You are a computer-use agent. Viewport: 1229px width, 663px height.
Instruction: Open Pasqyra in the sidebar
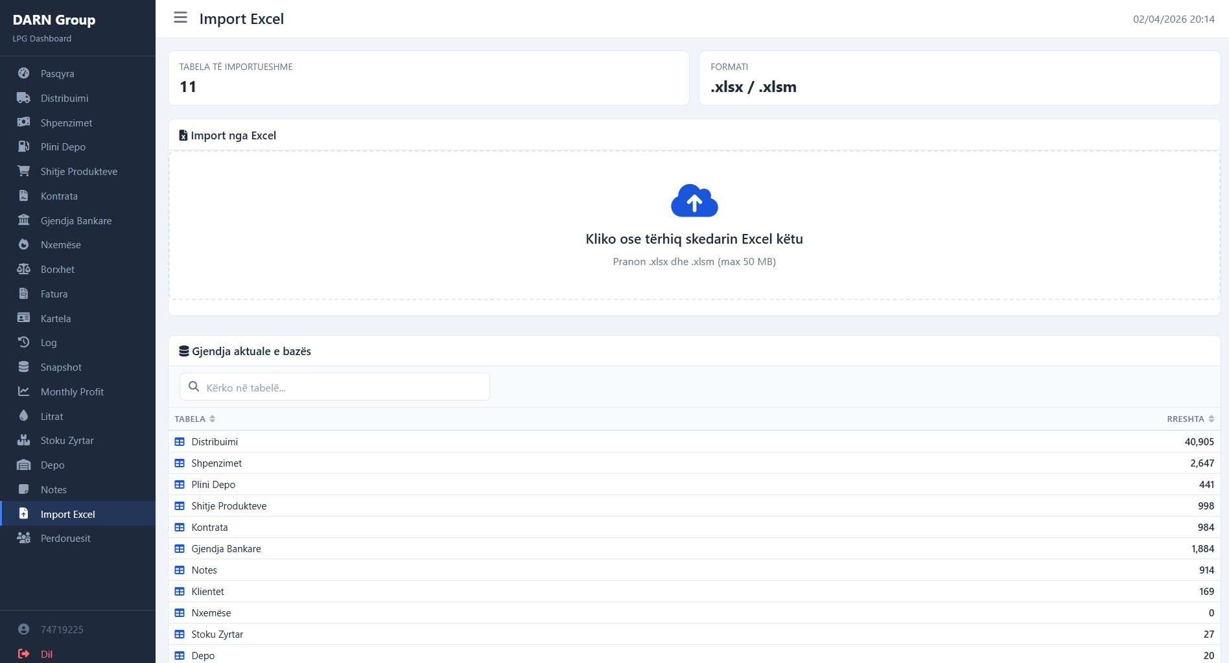coord(57,74)
